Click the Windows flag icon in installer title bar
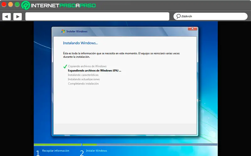The width and height of the screenshot is (251, 156). (63, 31)
